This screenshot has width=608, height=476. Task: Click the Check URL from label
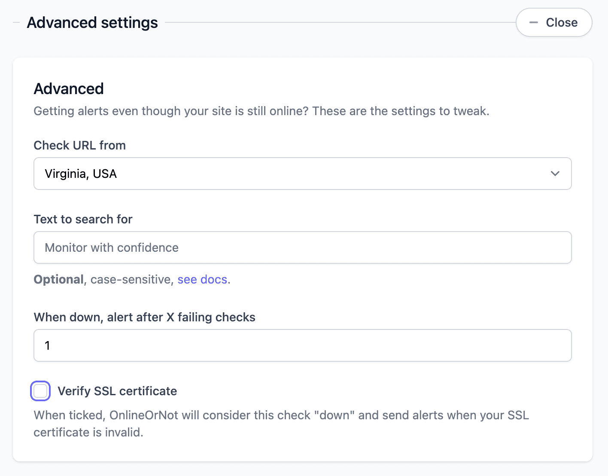(x=79, y=145)
